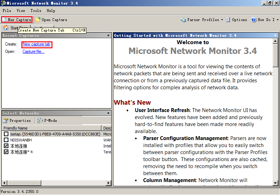Uncheck the 本地连接* 4 network checkbox

coord(6,152)
